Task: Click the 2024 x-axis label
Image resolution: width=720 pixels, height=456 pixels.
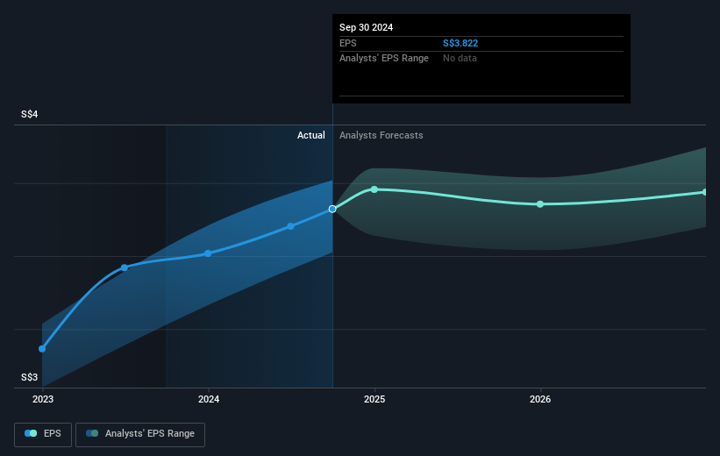Action: coord(209,400)
